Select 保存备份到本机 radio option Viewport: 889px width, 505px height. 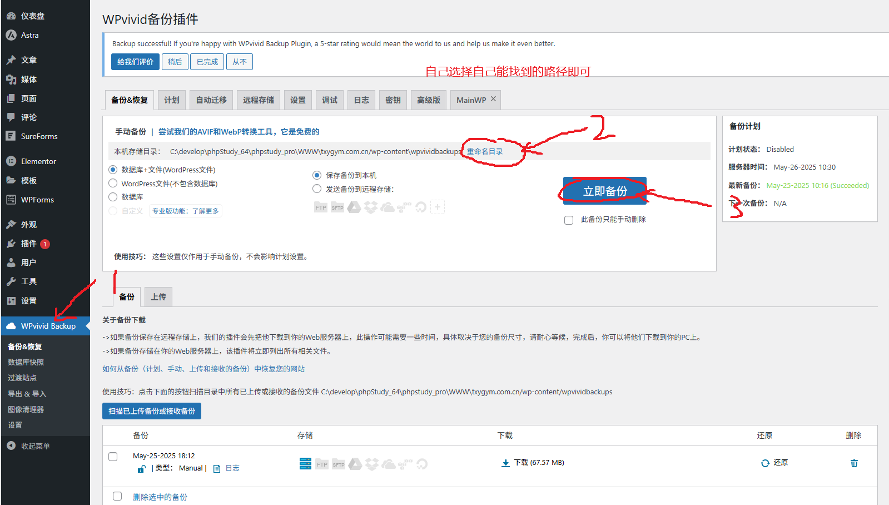317,175
